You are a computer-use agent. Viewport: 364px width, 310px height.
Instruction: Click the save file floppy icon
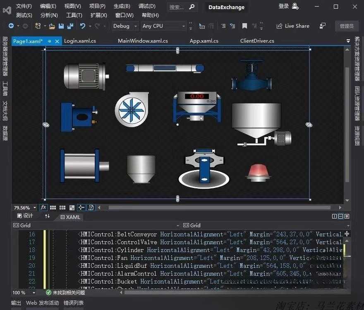click(61, 26)
